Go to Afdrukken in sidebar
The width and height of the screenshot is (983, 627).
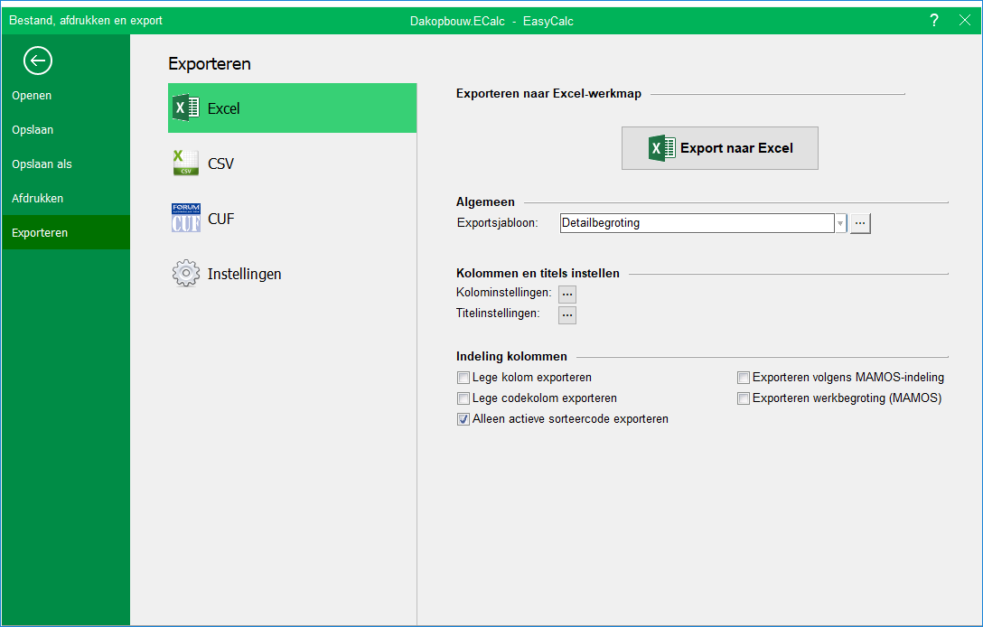pyautogui.click(x=37, y=199)
